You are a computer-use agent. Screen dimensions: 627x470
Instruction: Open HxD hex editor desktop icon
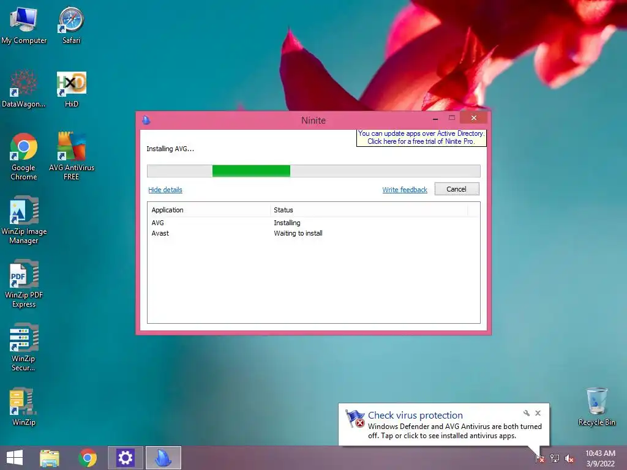pos(71,89)
